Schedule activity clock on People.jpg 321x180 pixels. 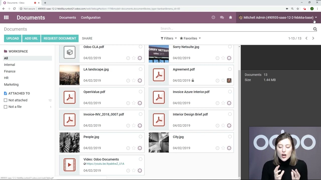[x=128, y=148]
